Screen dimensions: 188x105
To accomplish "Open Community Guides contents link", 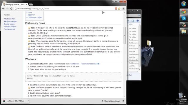I will [34, 17].
